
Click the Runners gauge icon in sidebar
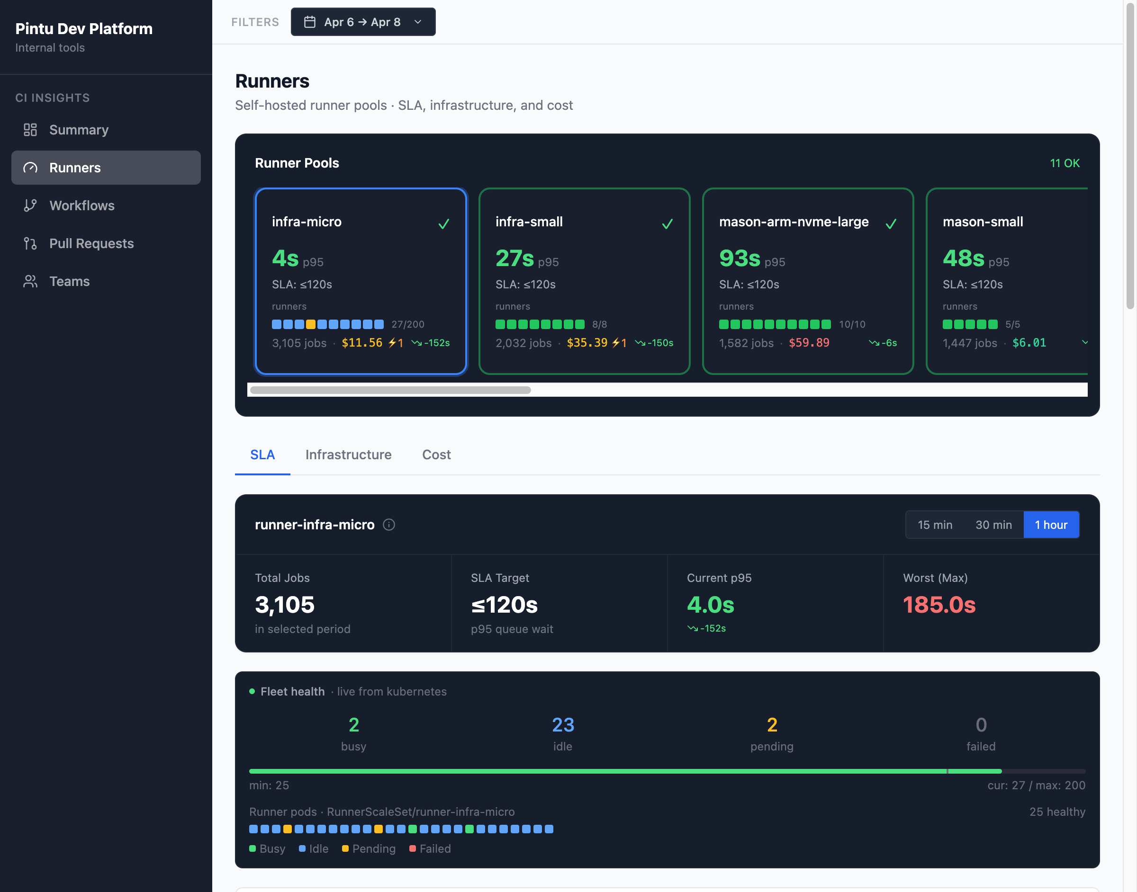[30, 168]
